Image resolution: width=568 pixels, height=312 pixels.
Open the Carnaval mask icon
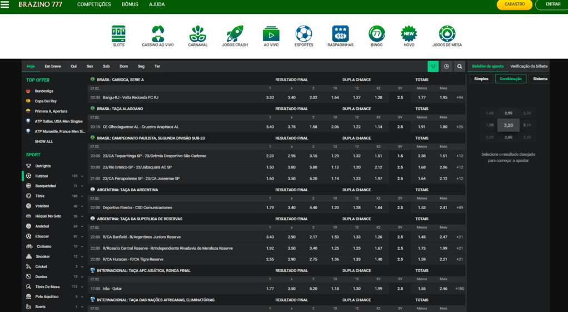[x=198, y=34]
